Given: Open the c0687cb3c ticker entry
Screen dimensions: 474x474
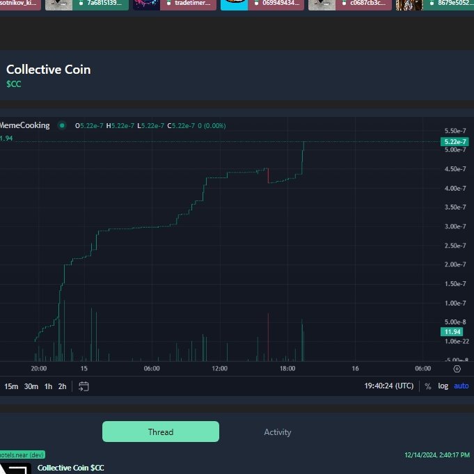Looking at the screenshot, I should (x=363, y=3).
